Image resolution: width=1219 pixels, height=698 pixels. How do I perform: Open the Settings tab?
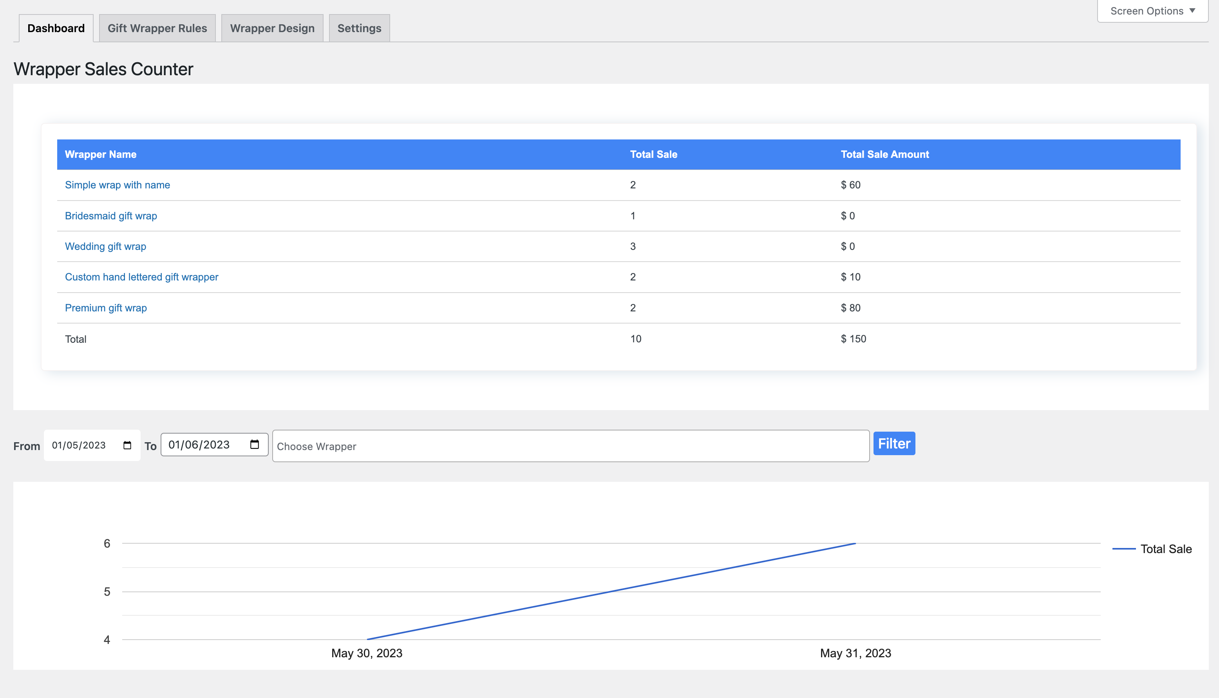coord(359,28)
